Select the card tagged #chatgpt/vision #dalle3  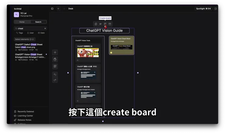coord(88,94)
